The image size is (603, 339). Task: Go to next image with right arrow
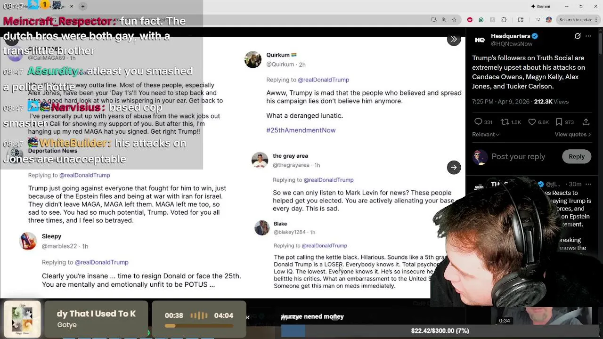click(x=454, y=167)
